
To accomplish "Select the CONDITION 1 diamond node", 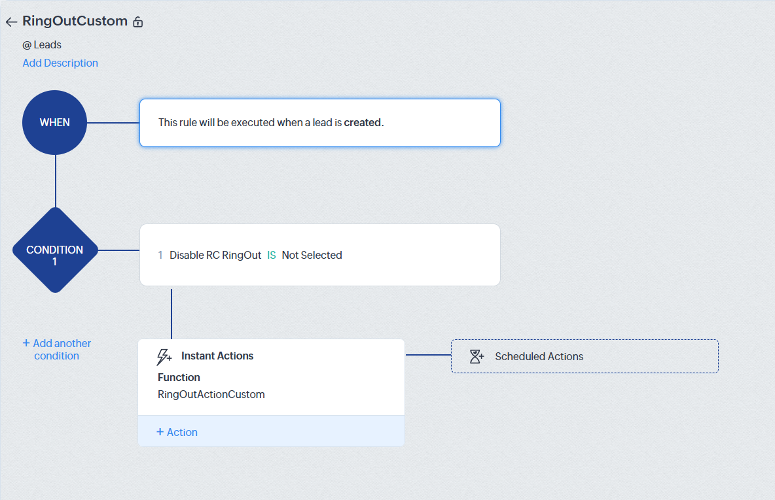I will (x=55, y=250).
